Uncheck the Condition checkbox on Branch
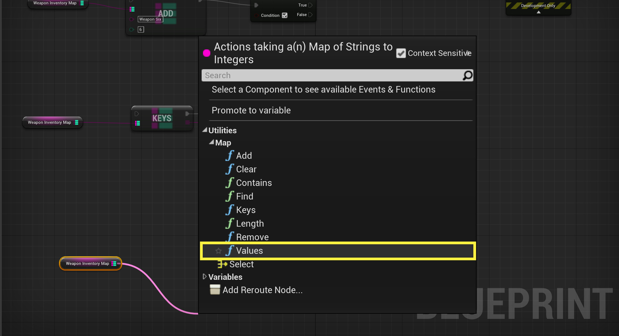 [x=285, y=15]
